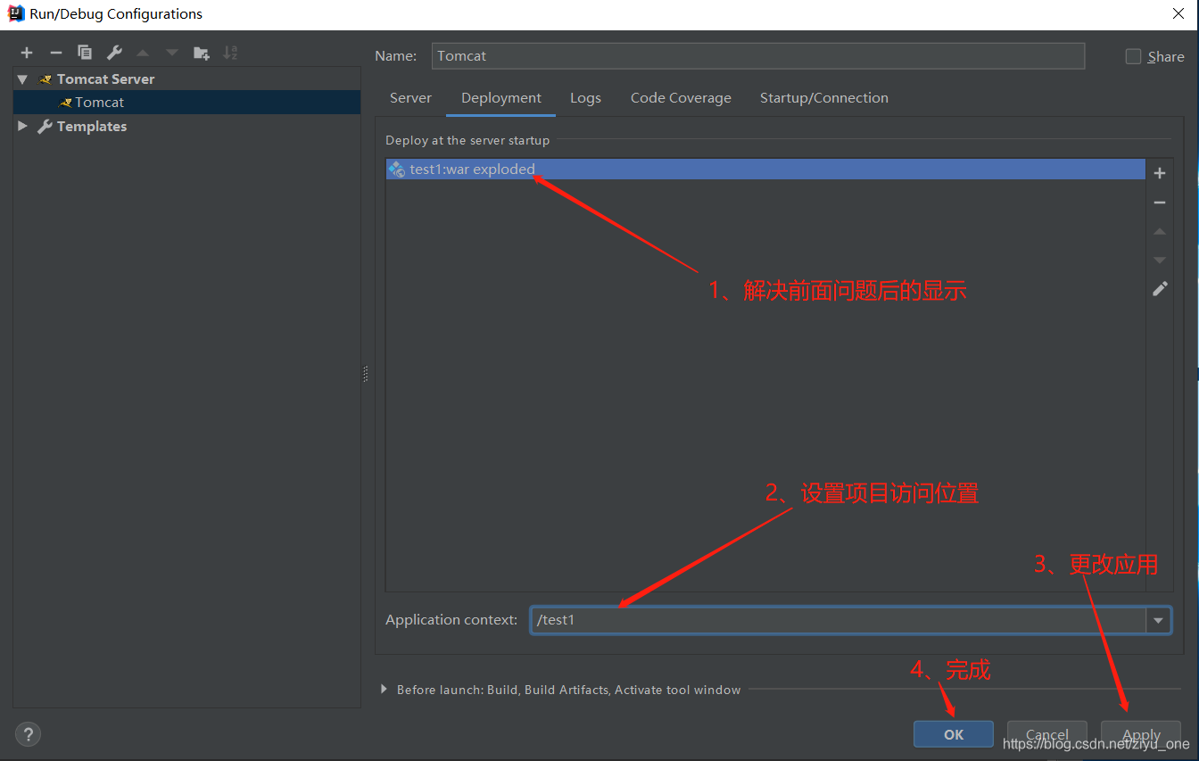Create a new configuration folder
The image size is (1199, 761).
pyautogui.click(x=202, y=53)
